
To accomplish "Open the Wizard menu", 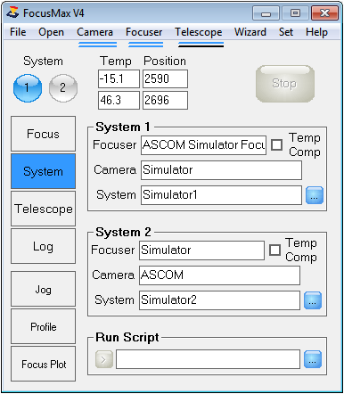I will click(250, 32).
